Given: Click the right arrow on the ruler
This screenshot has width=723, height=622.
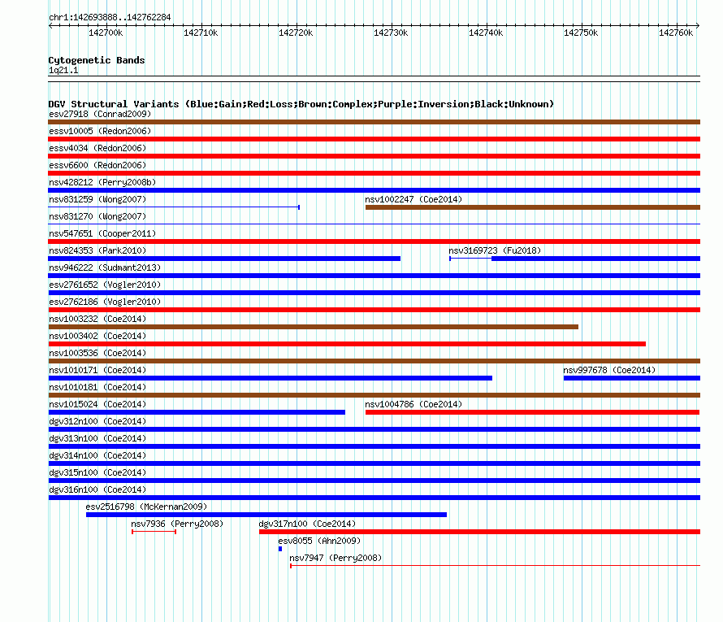Looking at the screenshot, I should [x=698, y=25].
